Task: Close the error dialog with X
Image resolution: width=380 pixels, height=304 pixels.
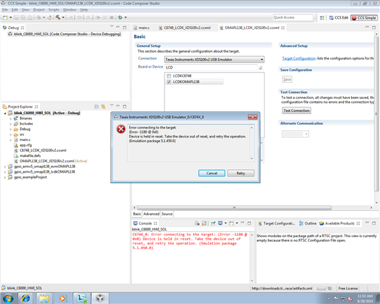Action: [x=252, y=117]
